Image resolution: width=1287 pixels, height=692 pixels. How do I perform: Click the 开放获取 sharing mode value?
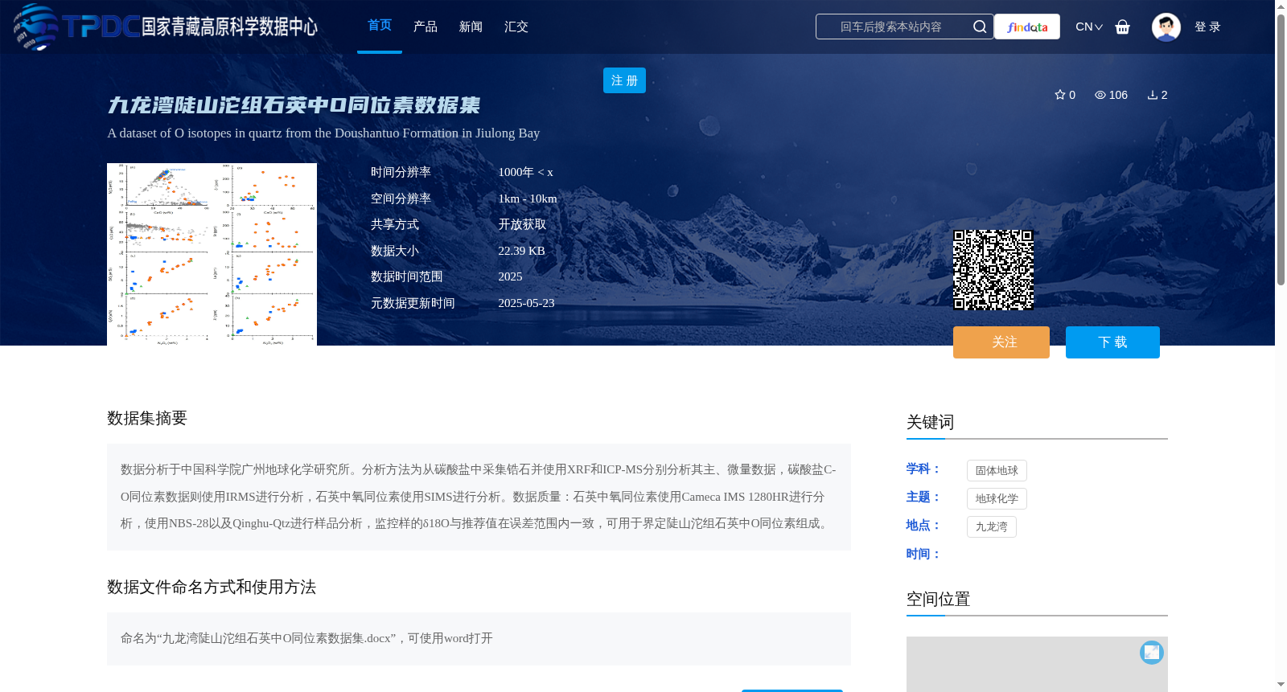(x=522, y=225)
